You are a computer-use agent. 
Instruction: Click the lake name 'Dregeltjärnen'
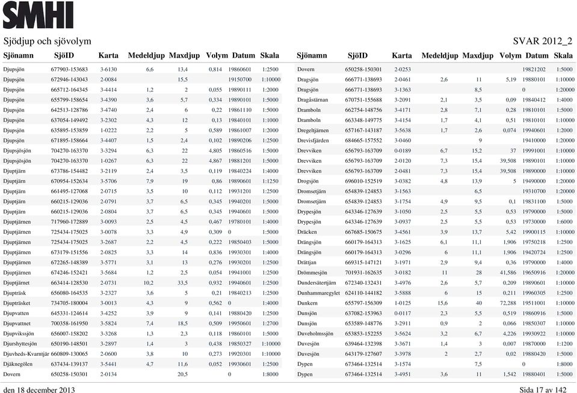[x=313, y=130]
